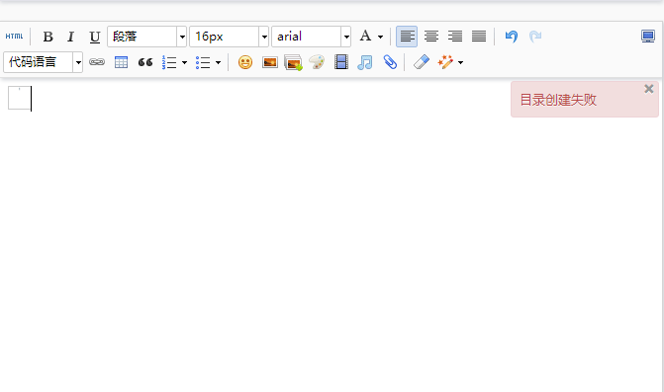
Task: Open the 代码语言 code language dropdown
Action: pyautogui.click(x=43, y=62)
